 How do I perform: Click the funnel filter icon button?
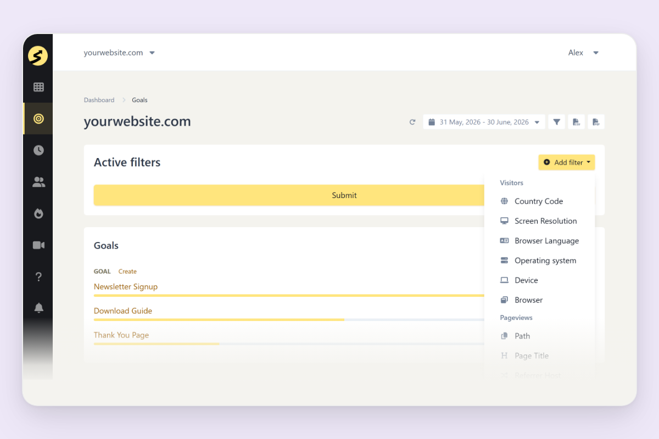point(556,122)
